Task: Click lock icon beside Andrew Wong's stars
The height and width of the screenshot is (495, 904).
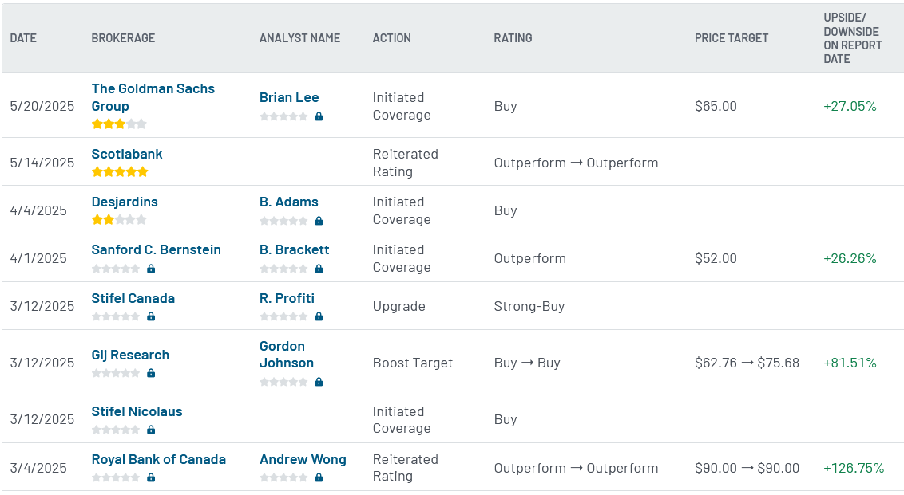Action: 319,477
